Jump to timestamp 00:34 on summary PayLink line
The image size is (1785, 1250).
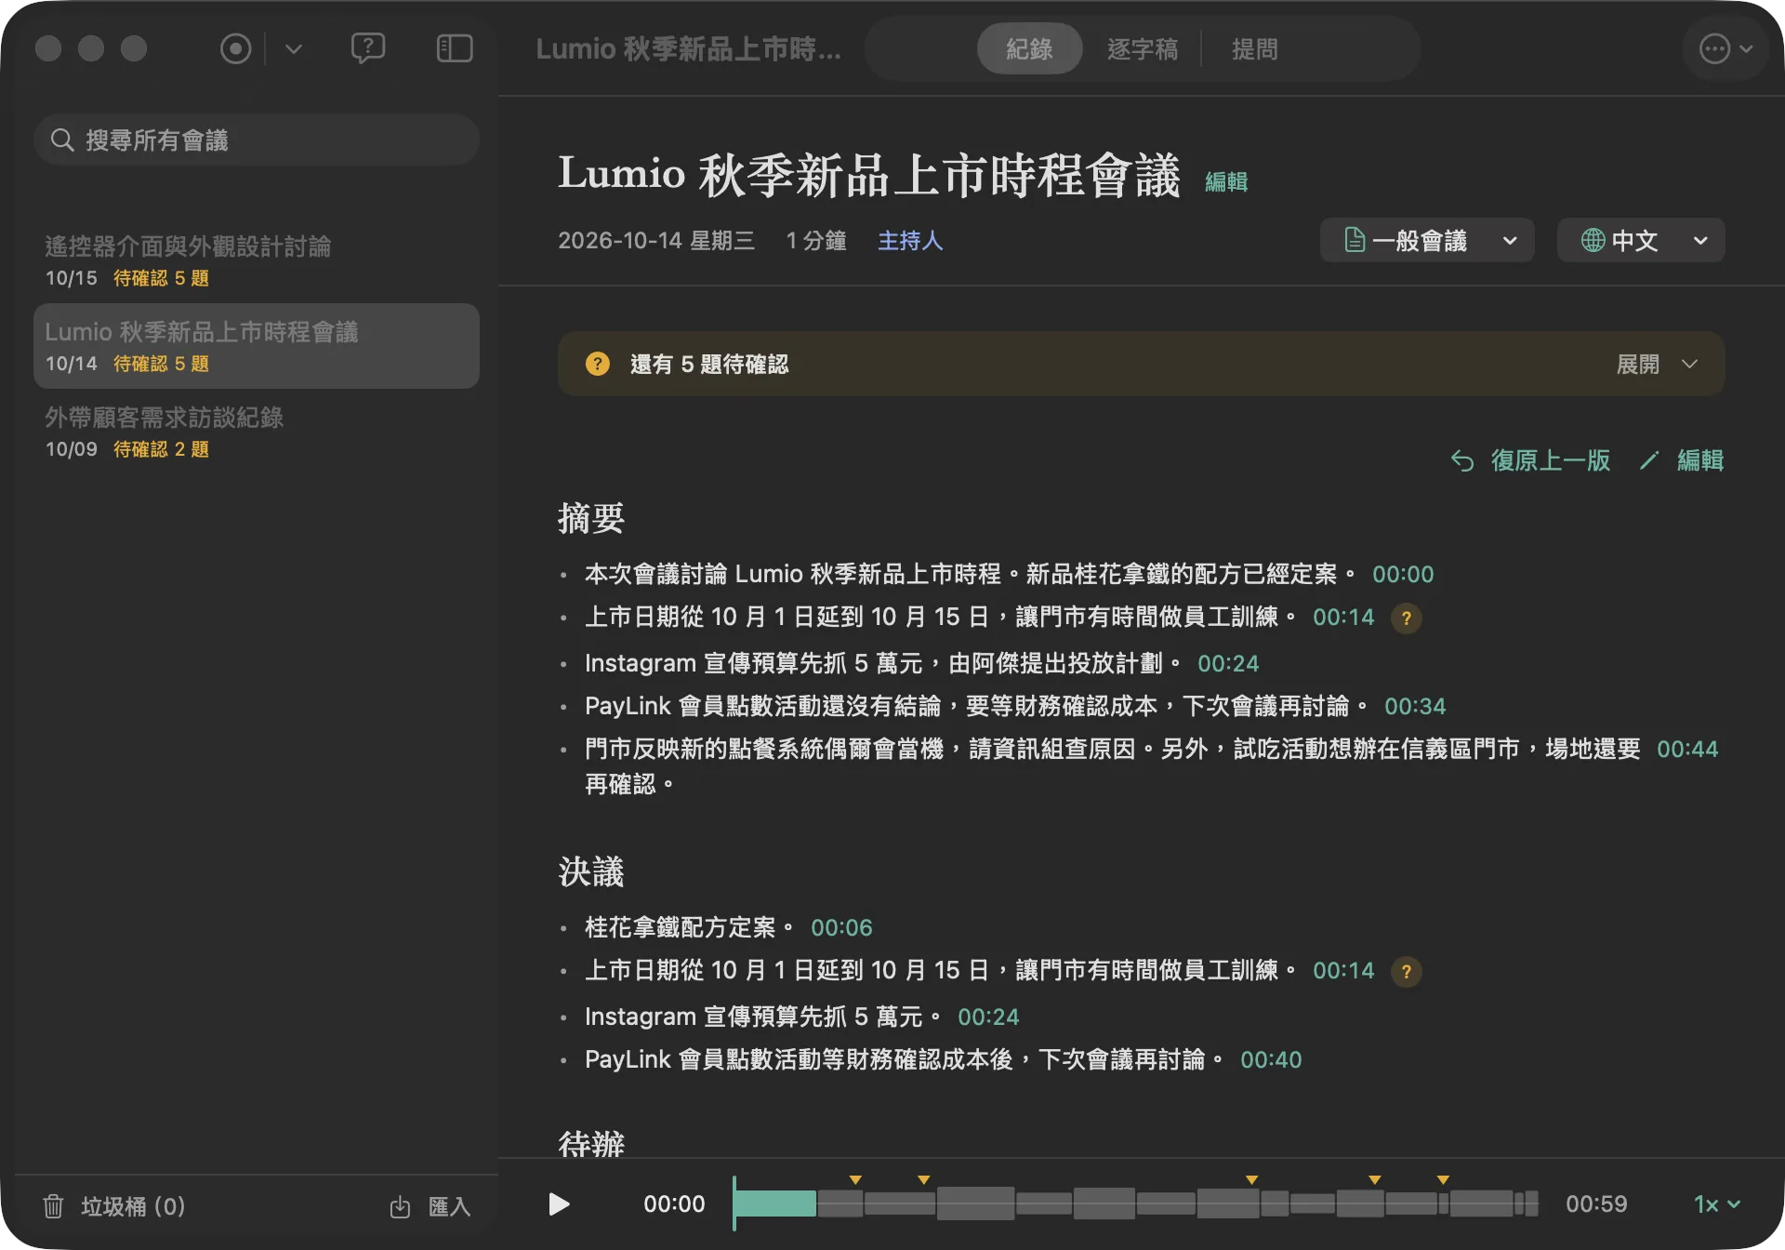click(1415, 706)
